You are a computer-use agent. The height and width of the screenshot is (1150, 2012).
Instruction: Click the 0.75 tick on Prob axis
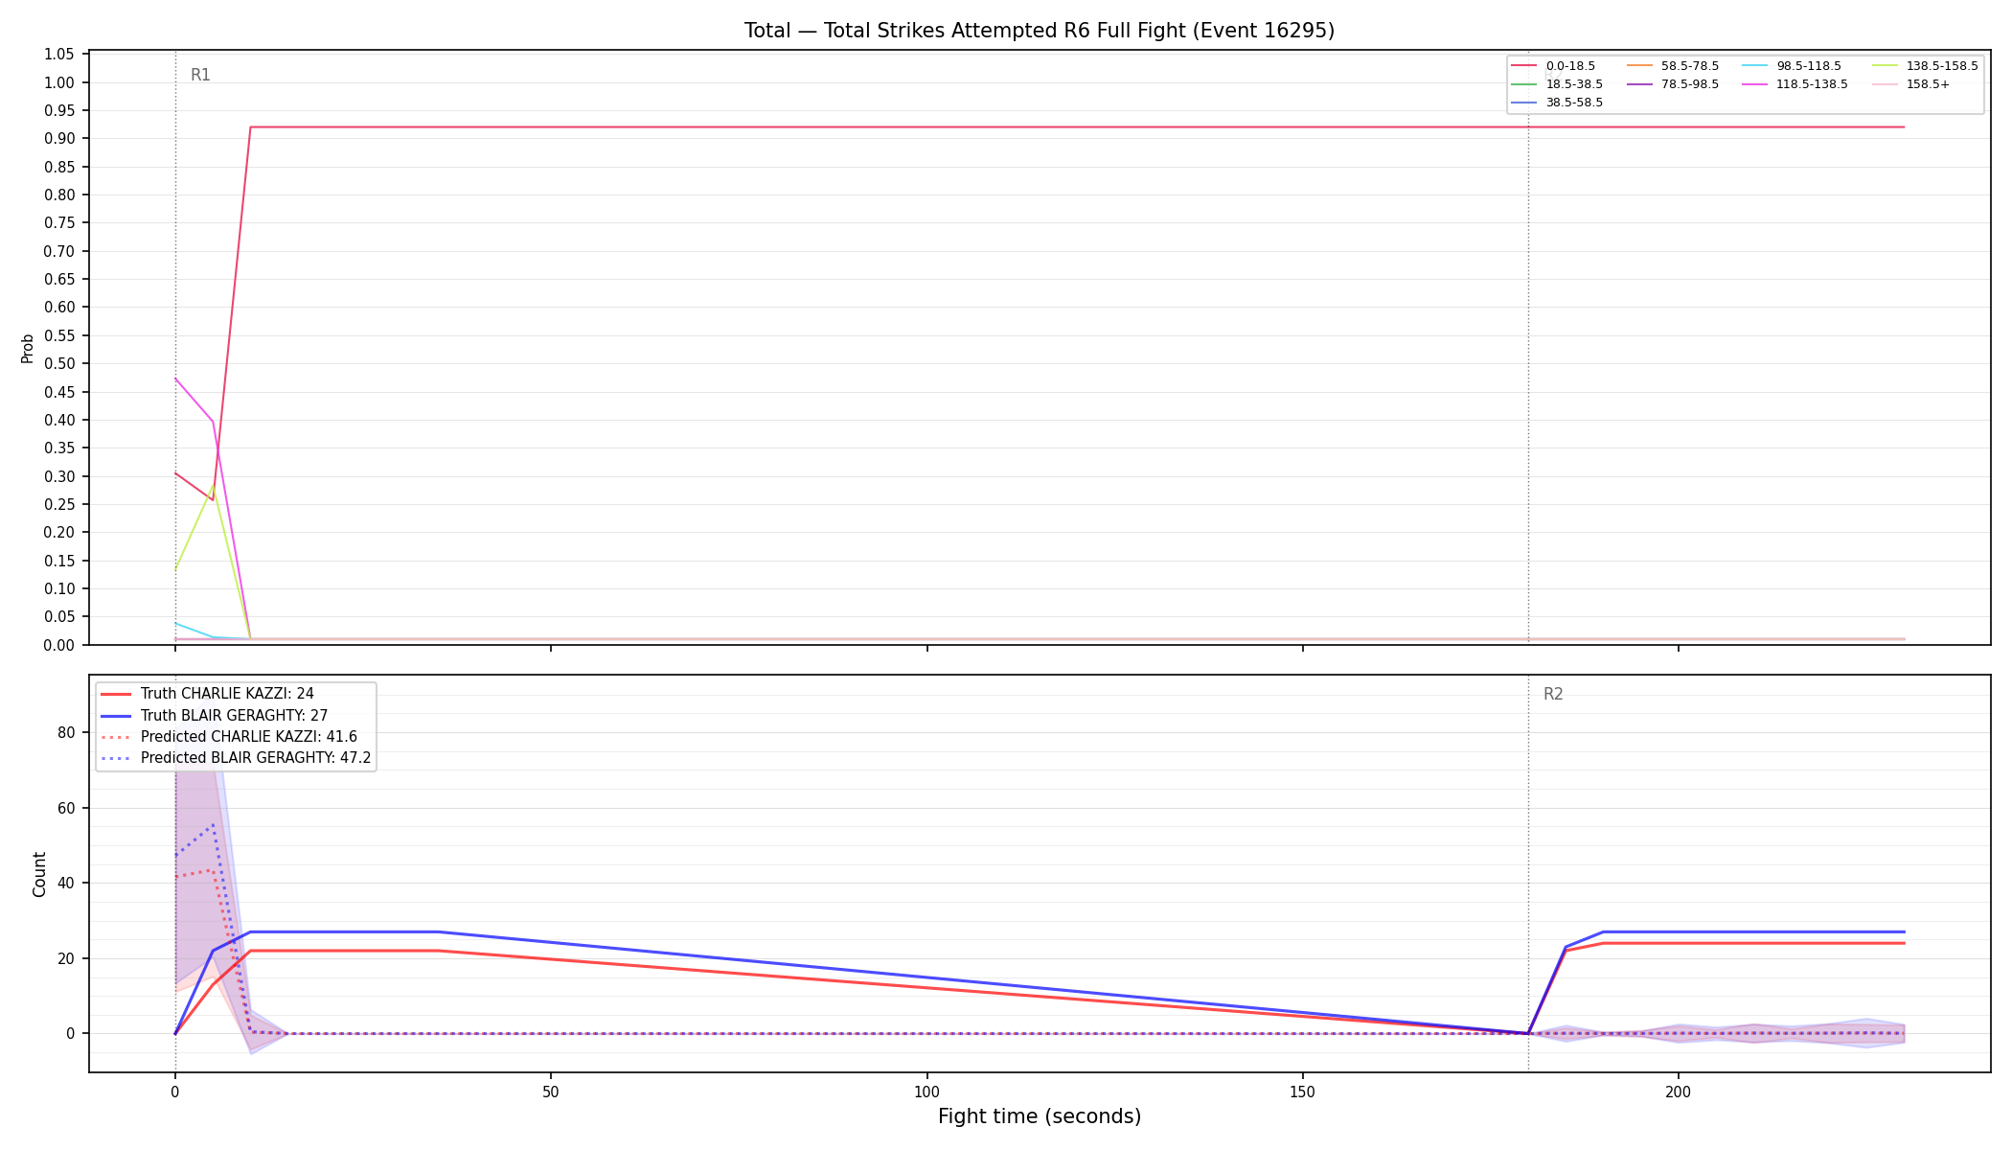tap(59, 223)
